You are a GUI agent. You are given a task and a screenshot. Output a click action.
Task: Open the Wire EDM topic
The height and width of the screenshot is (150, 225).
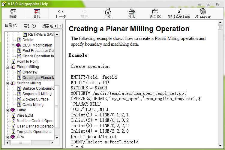point(25,115)
